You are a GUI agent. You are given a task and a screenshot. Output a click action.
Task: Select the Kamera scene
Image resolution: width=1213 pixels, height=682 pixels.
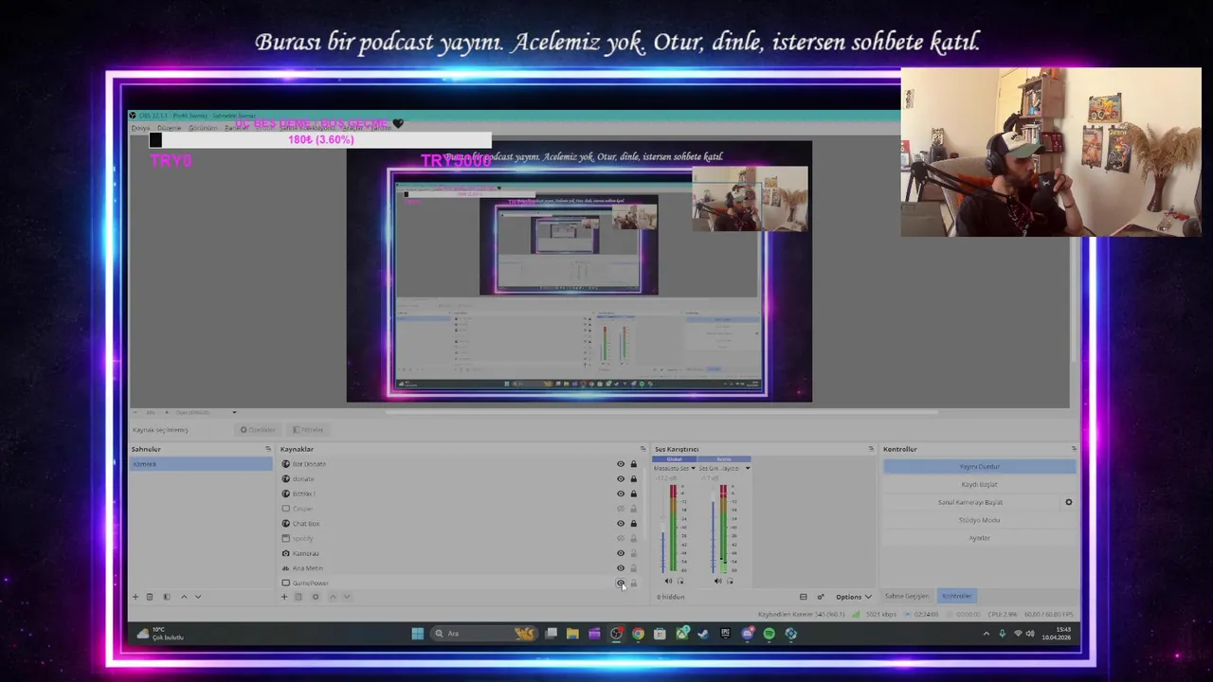[200, 464]
